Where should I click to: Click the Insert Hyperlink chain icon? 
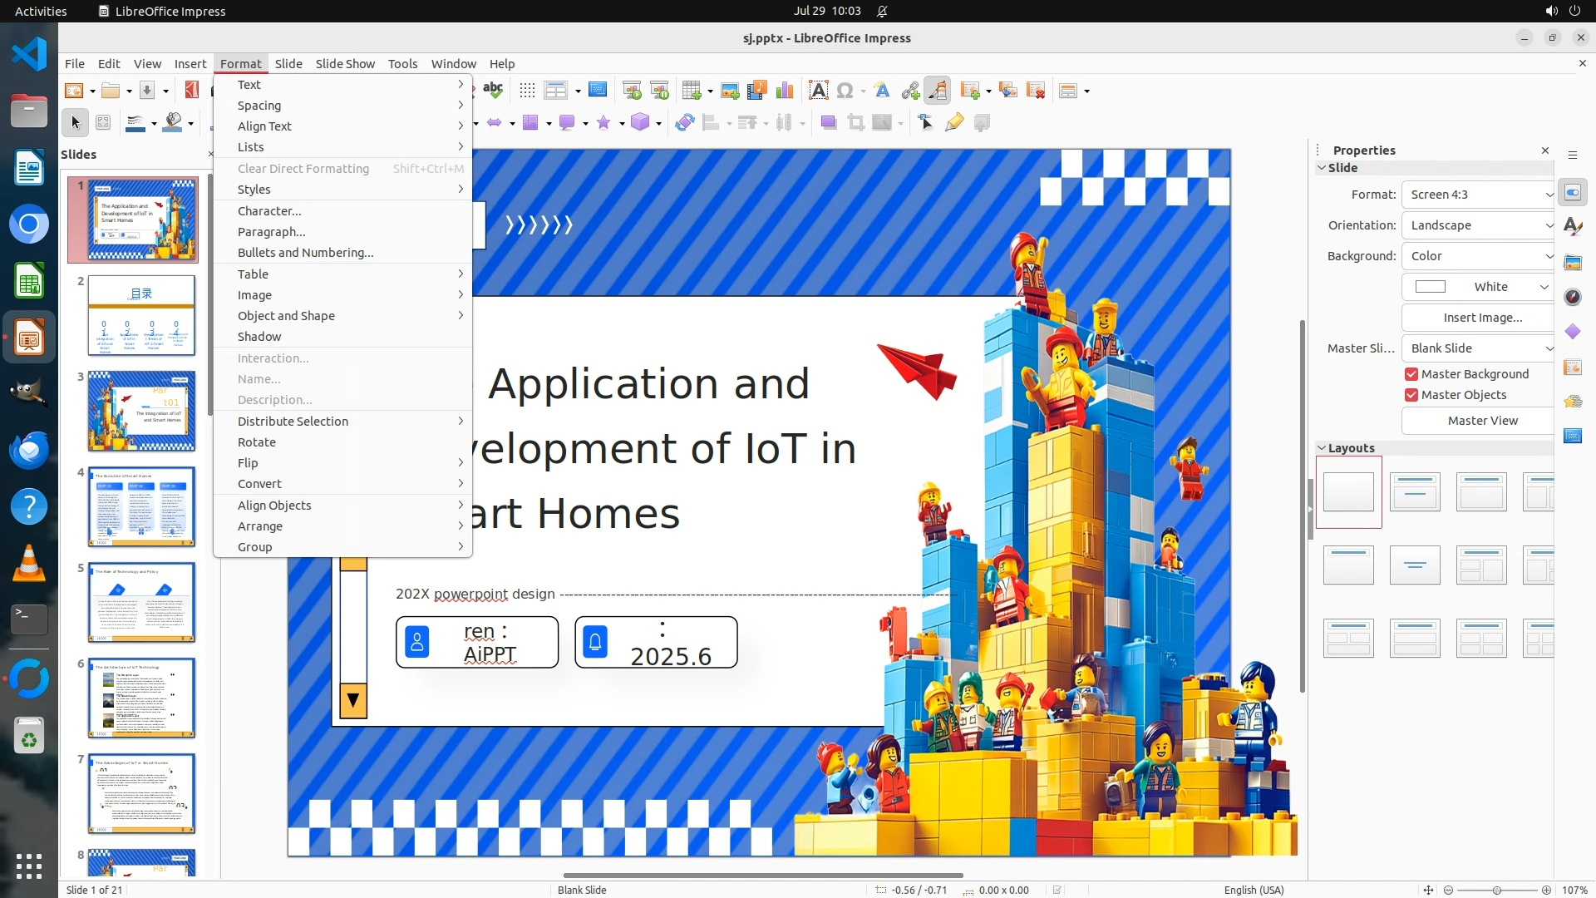910,91
